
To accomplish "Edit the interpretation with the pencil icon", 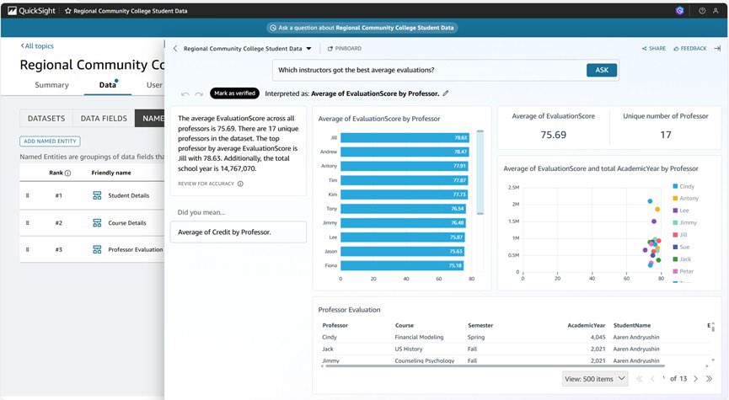I will [x=446, y=93].
